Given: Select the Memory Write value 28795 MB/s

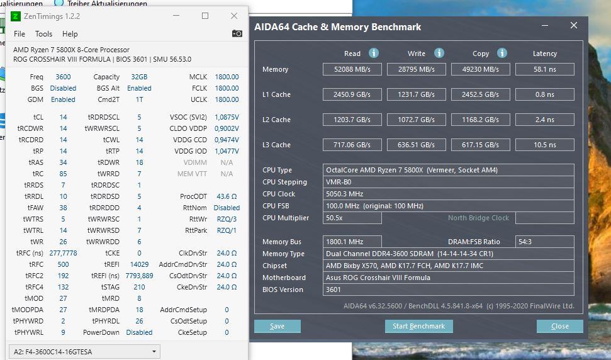Looking at the screenshot, I should [416, 69].
